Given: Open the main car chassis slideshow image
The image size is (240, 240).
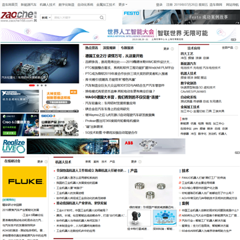Looking at the screenshot, I should pyautogui.click(x=39, y=63).
